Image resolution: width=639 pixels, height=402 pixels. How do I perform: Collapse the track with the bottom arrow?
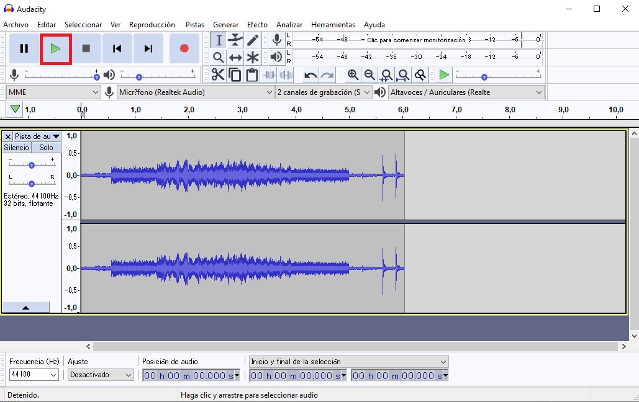tap(26, 306)
